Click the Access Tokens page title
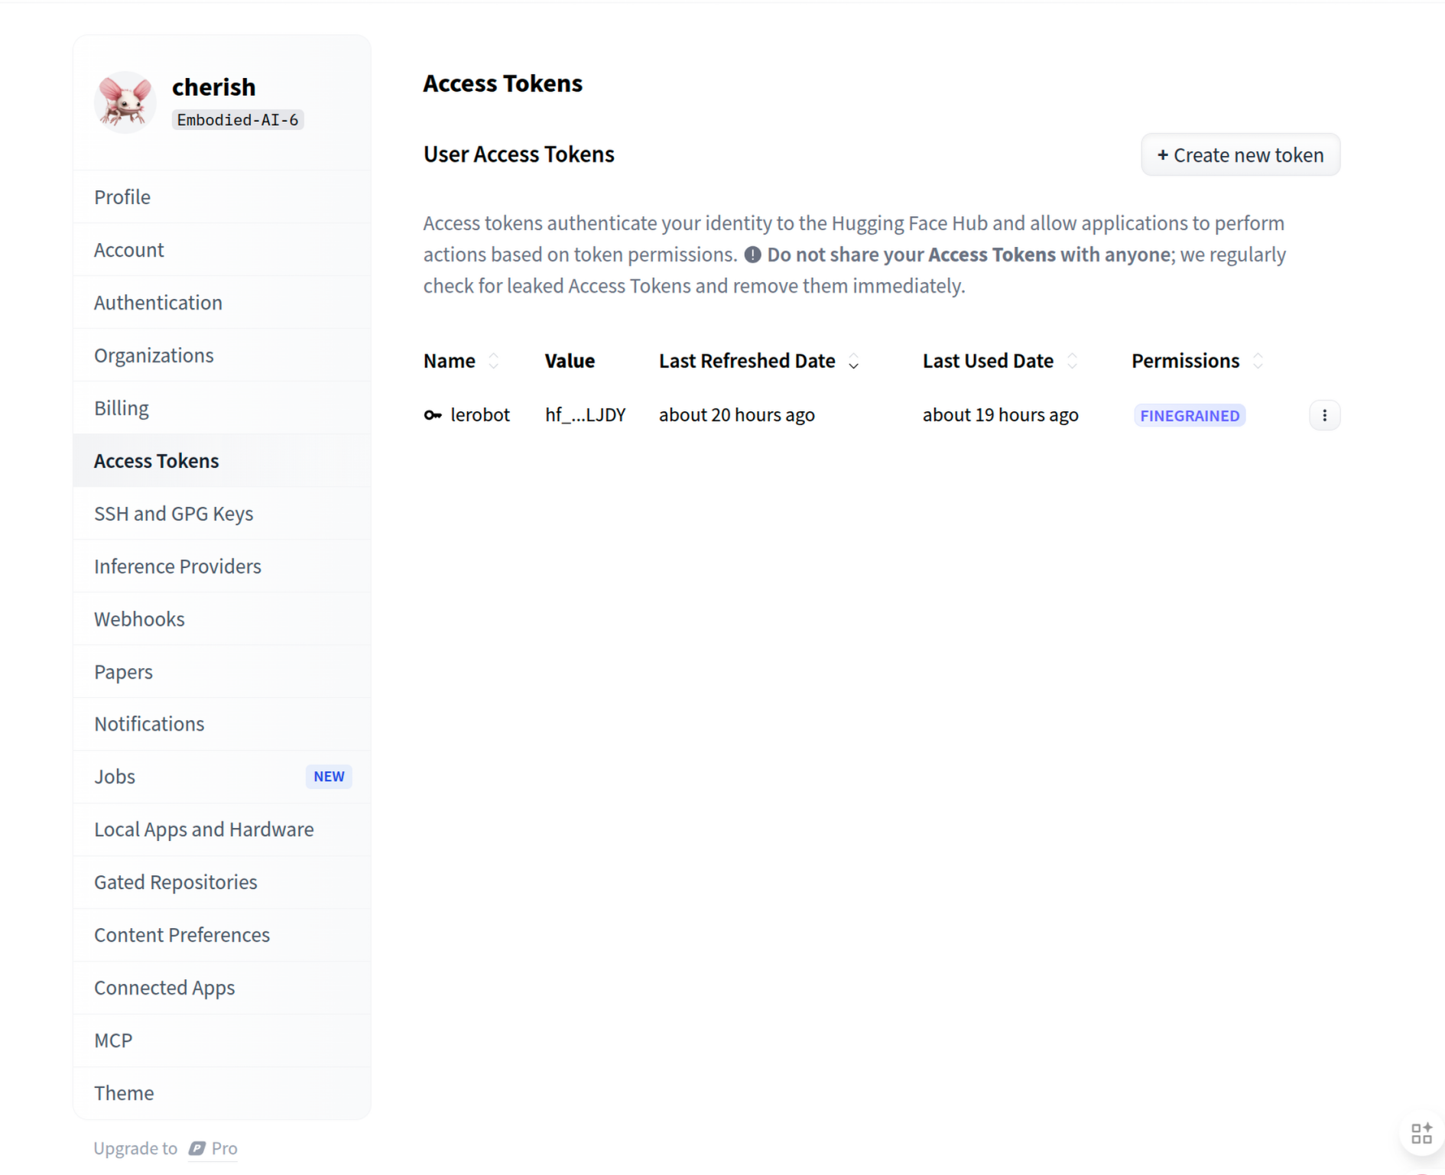The width and height of the screenshot is (1445, 1175). [503, 83]
